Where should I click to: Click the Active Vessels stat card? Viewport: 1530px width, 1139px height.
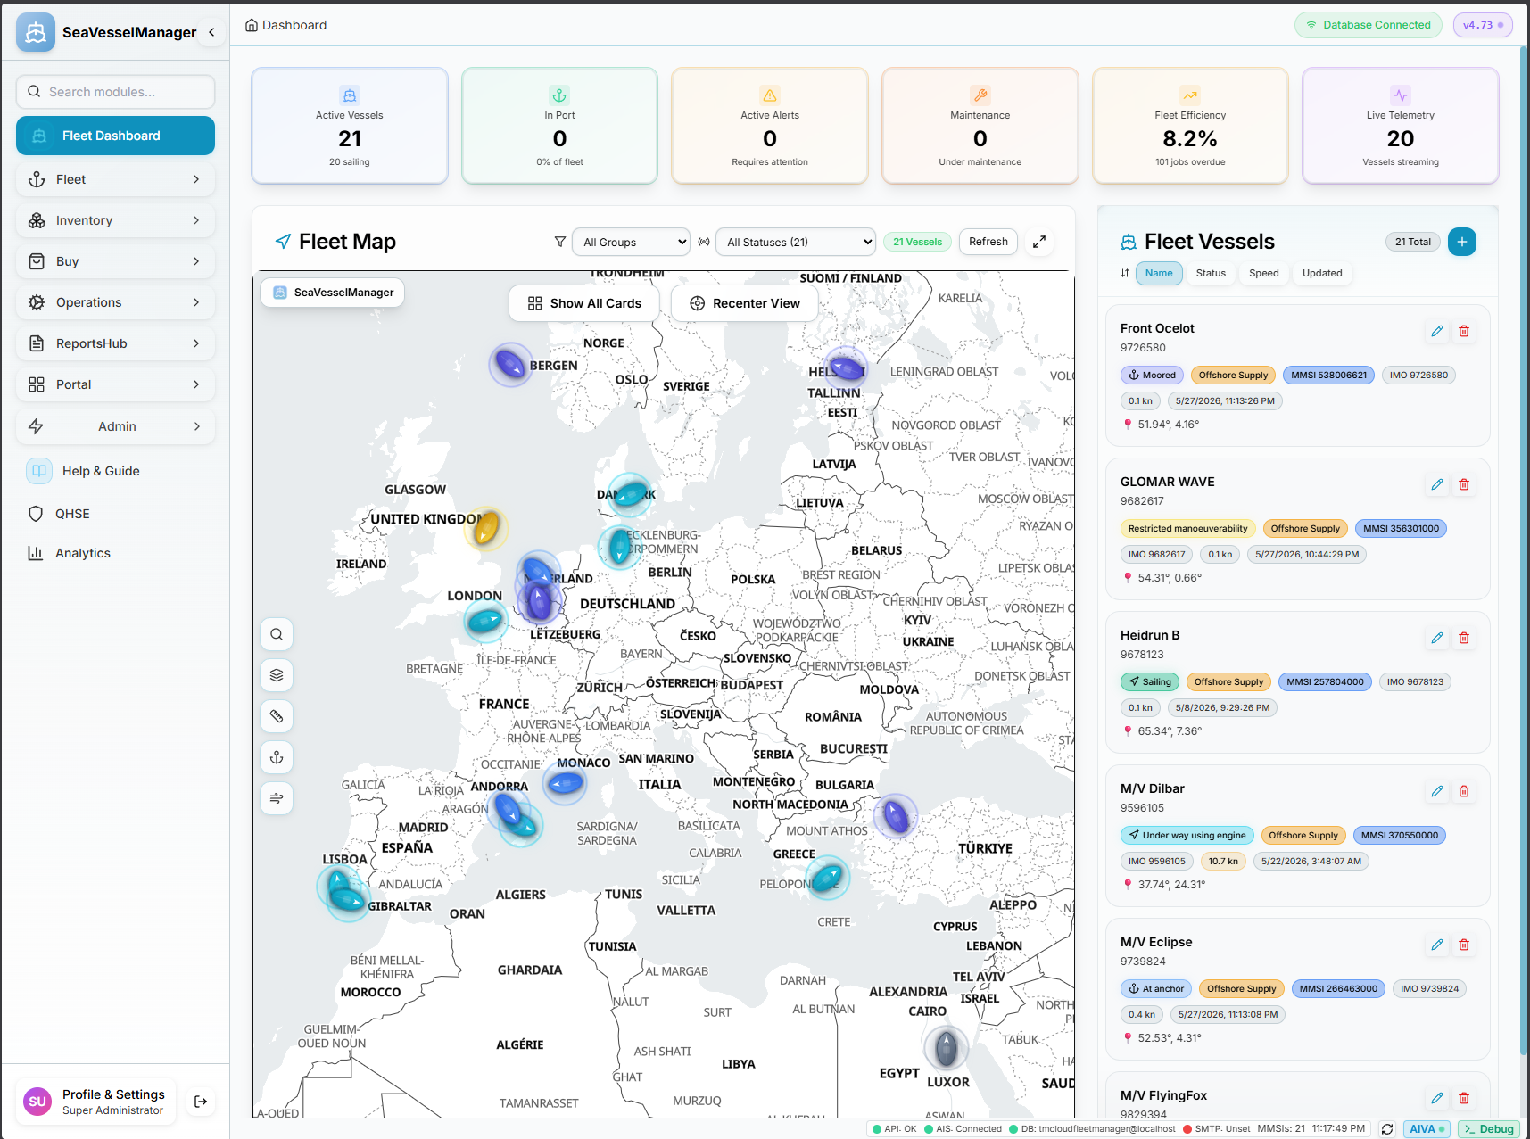pos(350,126)
